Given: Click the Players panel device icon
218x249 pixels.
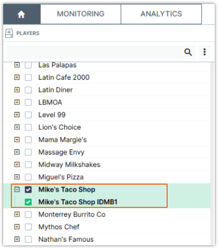Looking at the screenshot, I should tap(9, 33).
